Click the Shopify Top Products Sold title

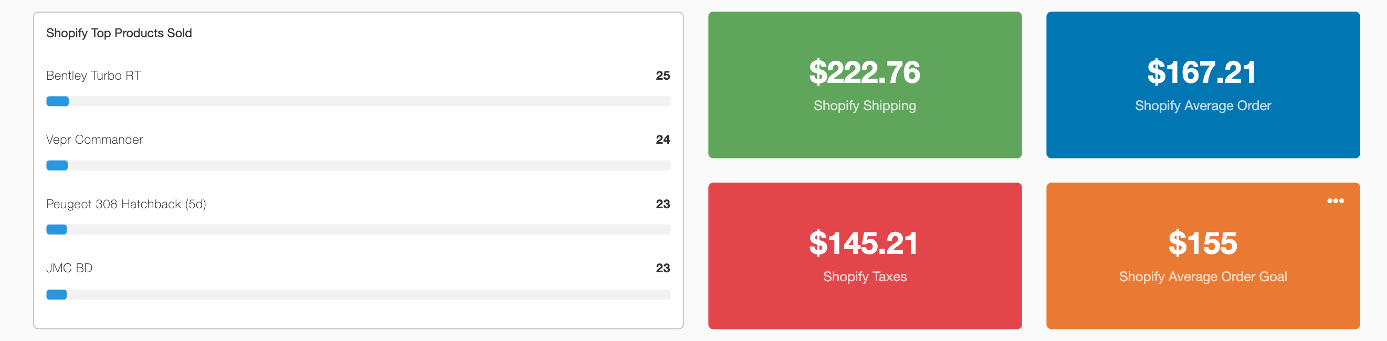119,34
